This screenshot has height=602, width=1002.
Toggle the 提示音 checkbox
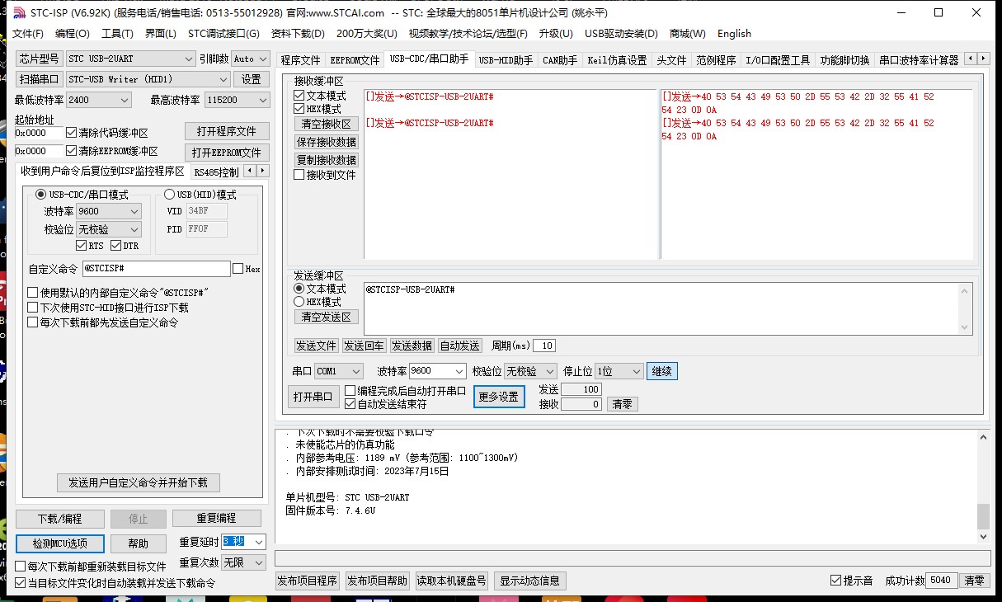pyautogui.click(x=836, y=581)
